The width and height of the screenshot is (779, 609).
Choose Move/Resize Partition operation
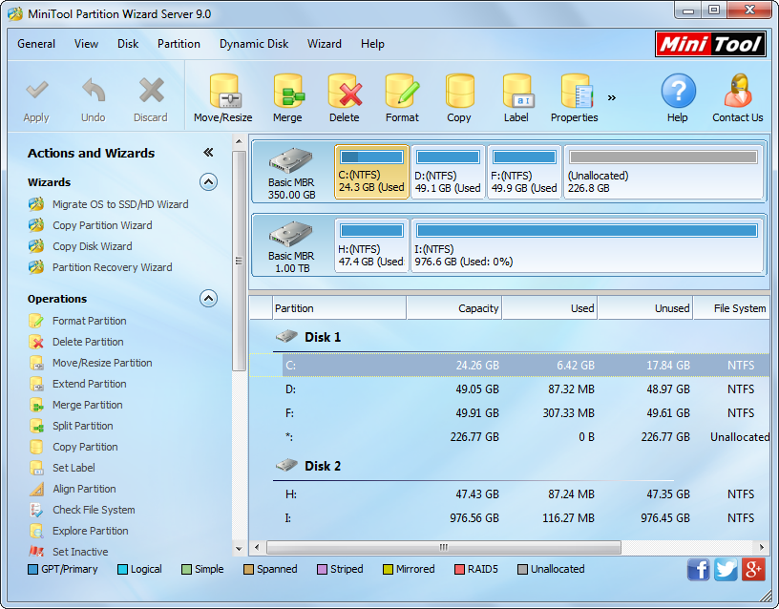pyautogui.click(x=102, y=363)
